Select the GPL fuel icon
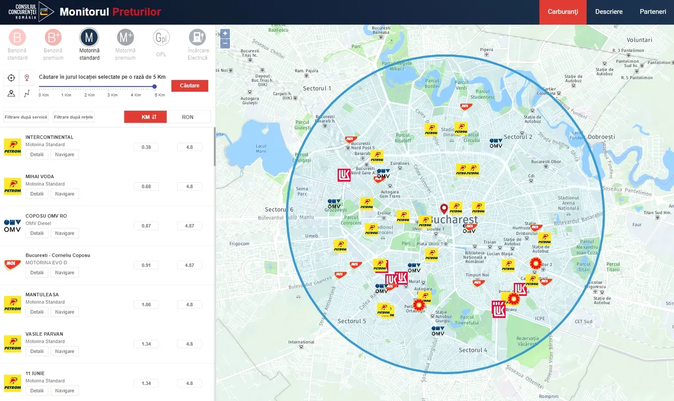674x401 pixels. coord(161,38)
